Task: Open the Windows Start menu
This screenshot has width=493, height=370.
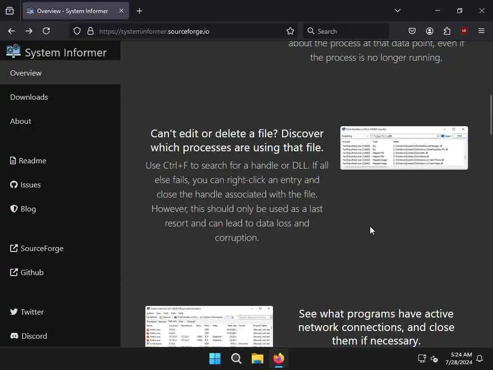Action: (x=215, y=358)
